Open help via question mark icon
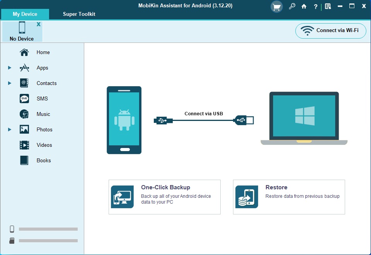 tap(316, 7)
